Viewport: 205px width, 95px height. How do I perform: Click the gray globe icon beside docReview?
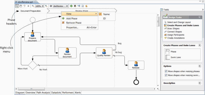click(x=51, y=6)
